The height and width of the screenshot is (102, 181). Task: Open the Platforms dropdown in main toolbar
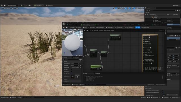(49, 5)
